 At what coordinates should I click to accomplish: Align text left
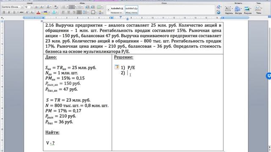click(x=64, y=12)
